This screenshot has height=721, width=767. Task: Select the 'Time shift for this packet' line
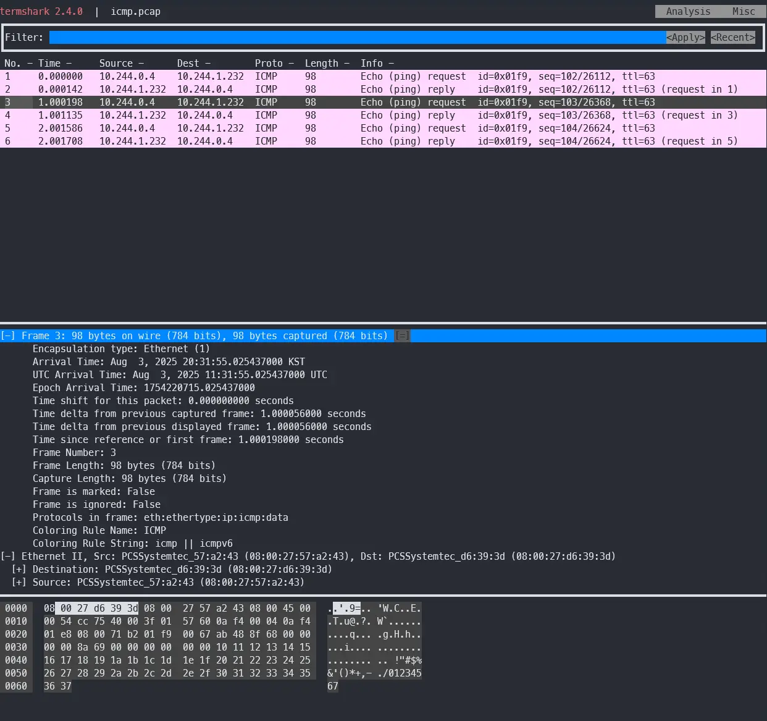163,400
